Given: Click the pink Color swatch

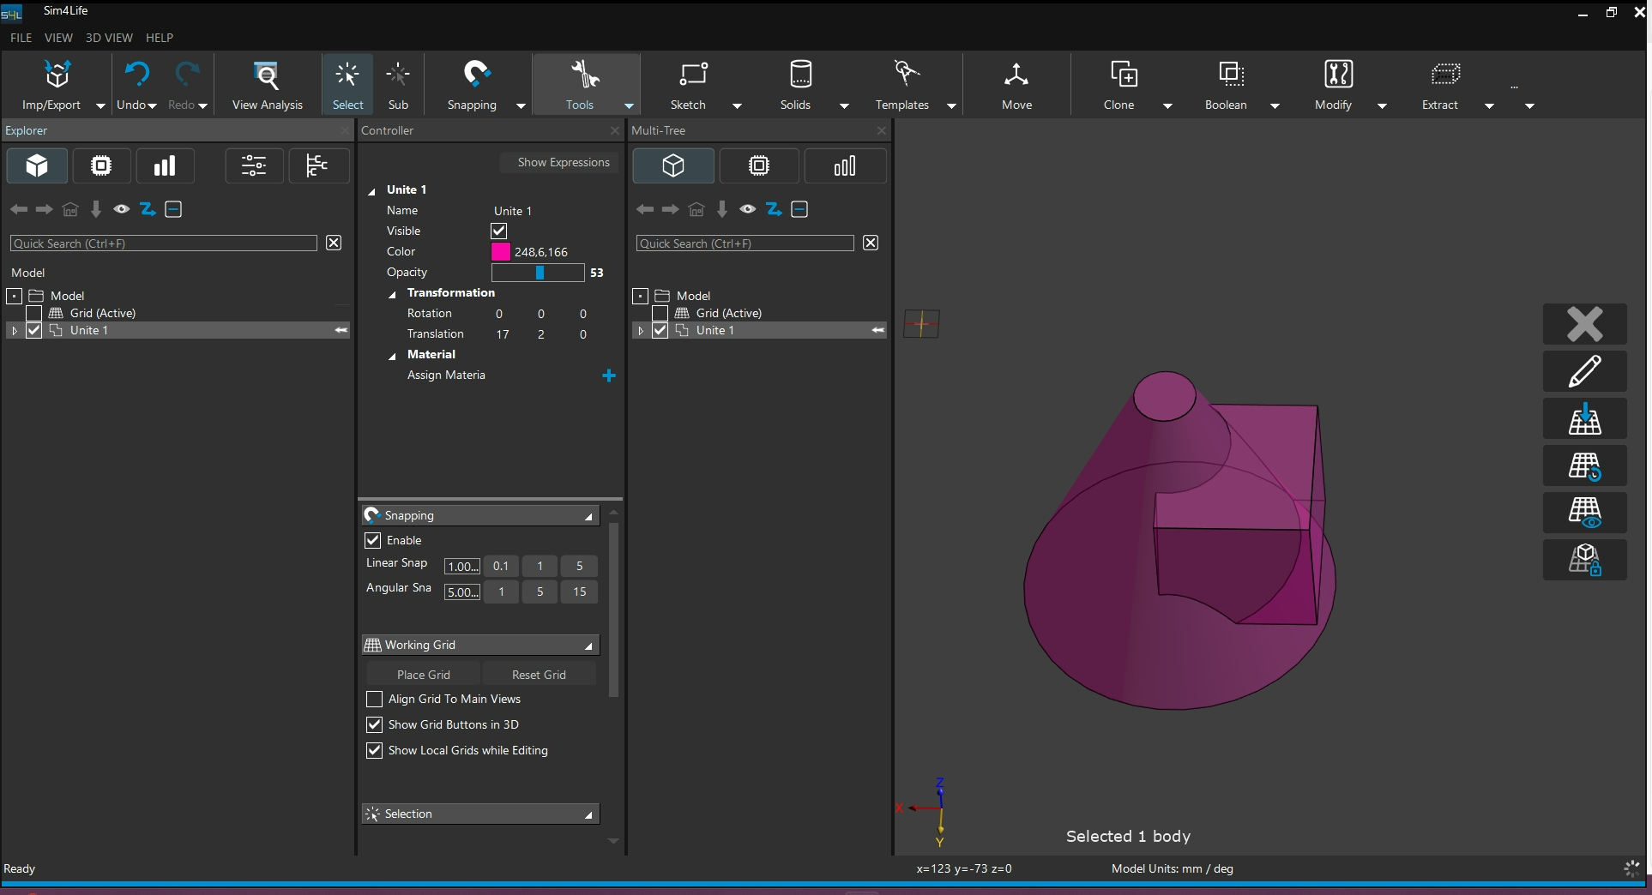Looking at the screenshot, I should tap(500, 251).
